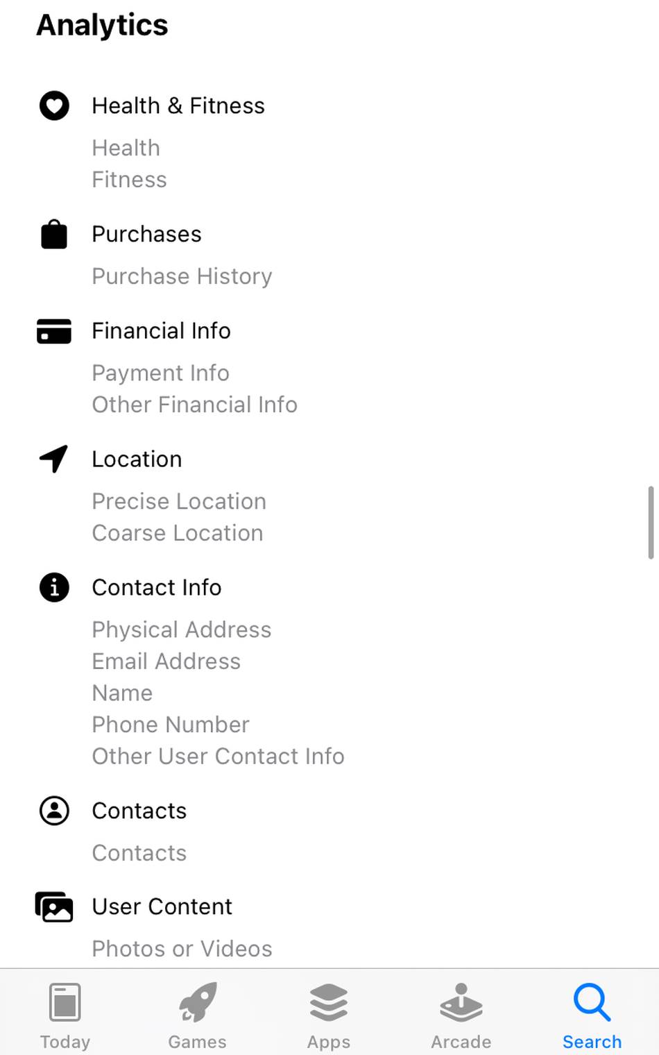Click the Contact Info circle icon
This screenshot has width=659, height=1055.
coord(54,588)
